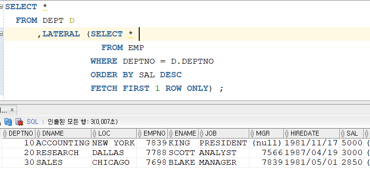
Task: Click the sort icon in DEPTNO header
Action: (x=5, y=134)
